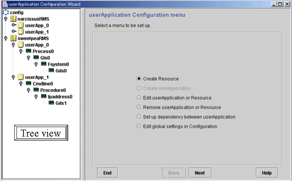Click the Gds0 resource icon
This screenshot has width=292, height=181.
click(51, 70)
